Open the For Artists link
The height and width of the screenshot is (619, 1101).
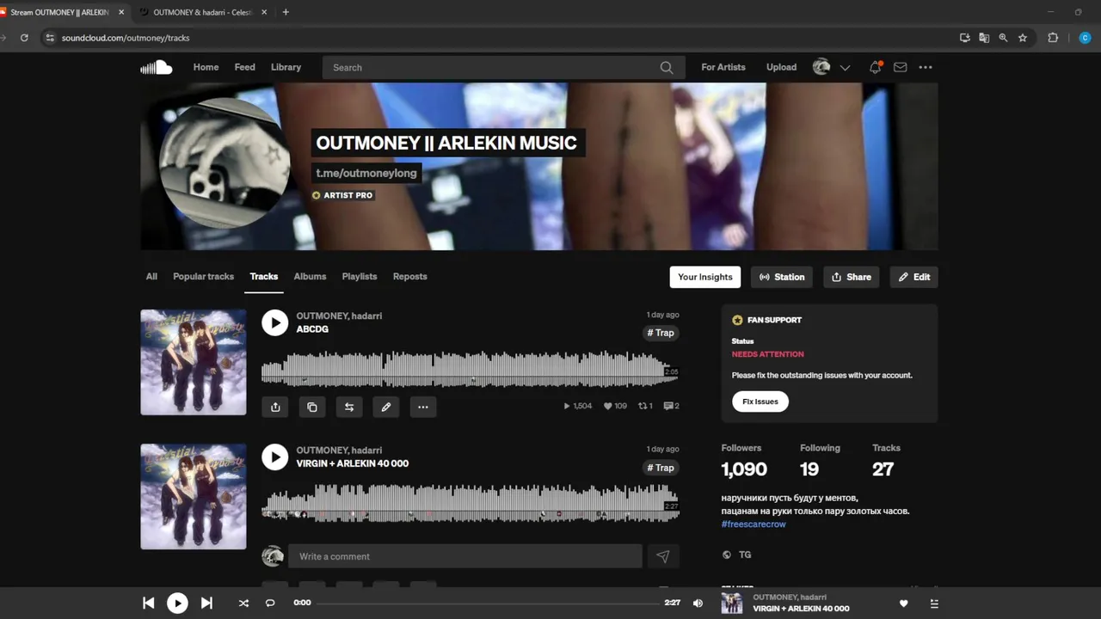tap(723, 67)
